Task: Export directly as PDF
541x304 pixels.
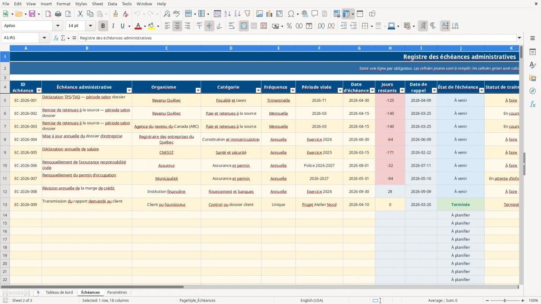Action: pos(48,14)
